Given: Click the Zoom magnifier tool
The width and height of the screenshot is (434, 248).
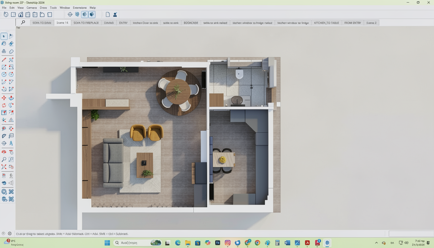Looking at the screenshot, I should tap(4, 160).
